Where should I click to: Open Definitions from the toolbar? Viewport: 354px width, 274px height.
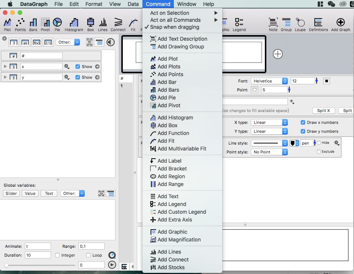pyautogui.click(x=318, y=25)
